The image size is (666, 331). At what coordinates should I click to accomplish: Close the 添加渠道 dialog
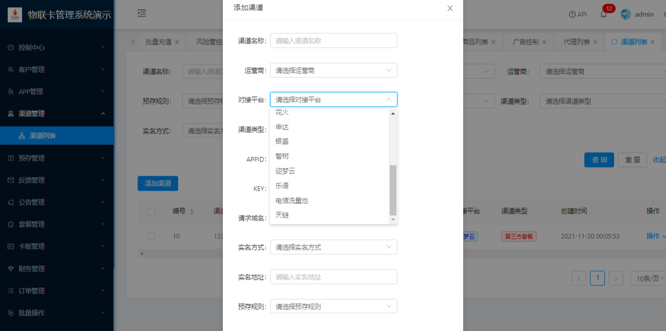click(x=450, y=8)
